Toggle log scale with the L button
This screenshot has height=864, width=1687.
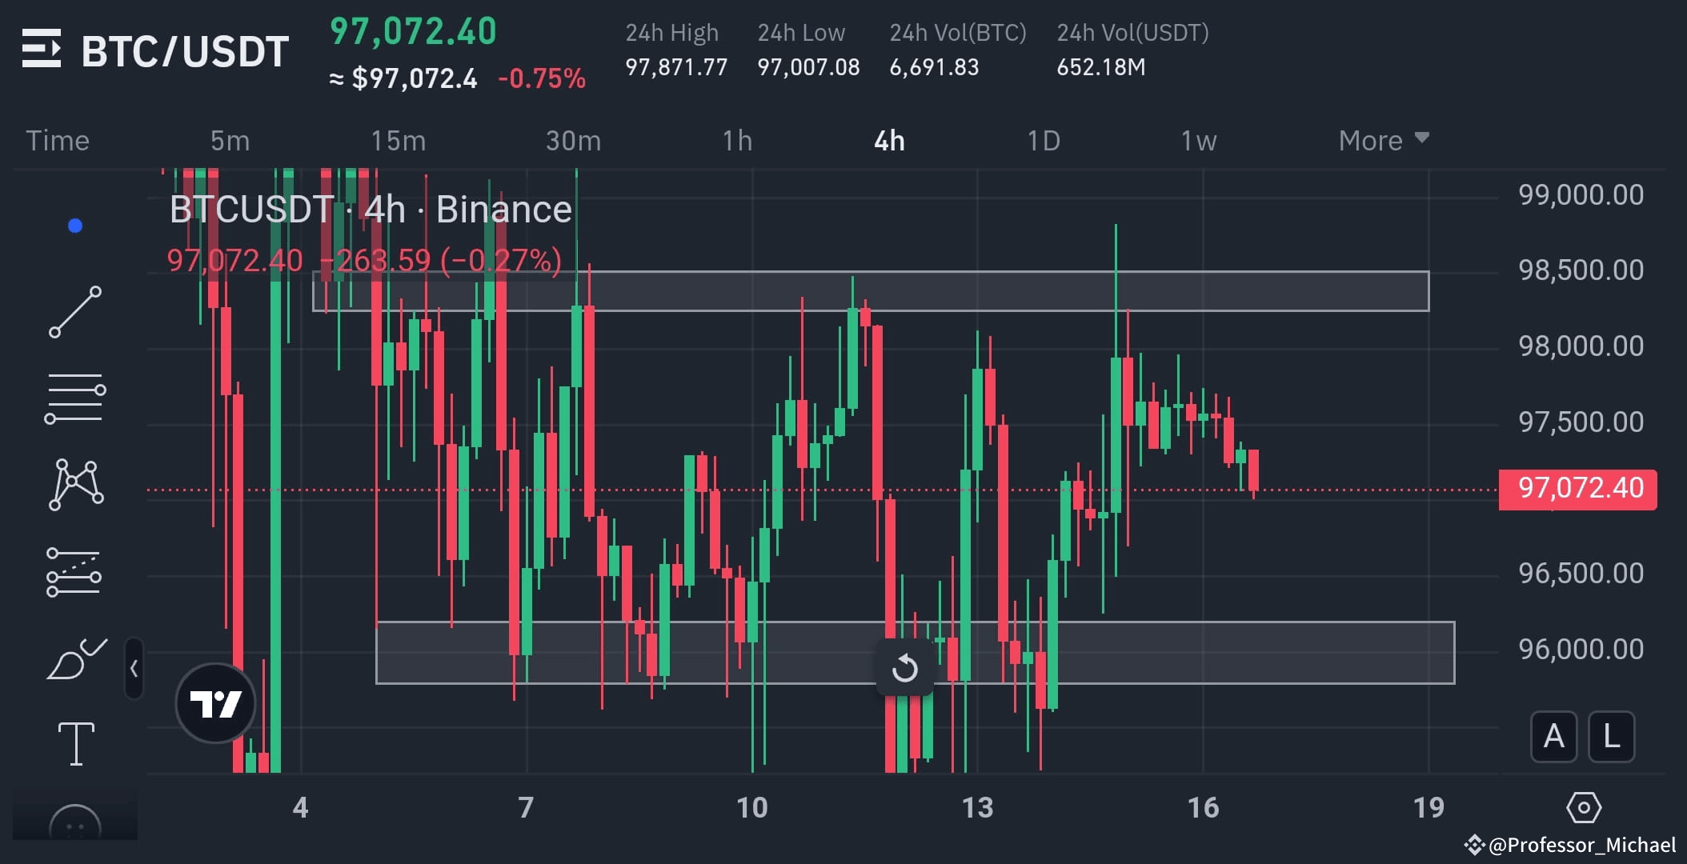coord(1611,737)
